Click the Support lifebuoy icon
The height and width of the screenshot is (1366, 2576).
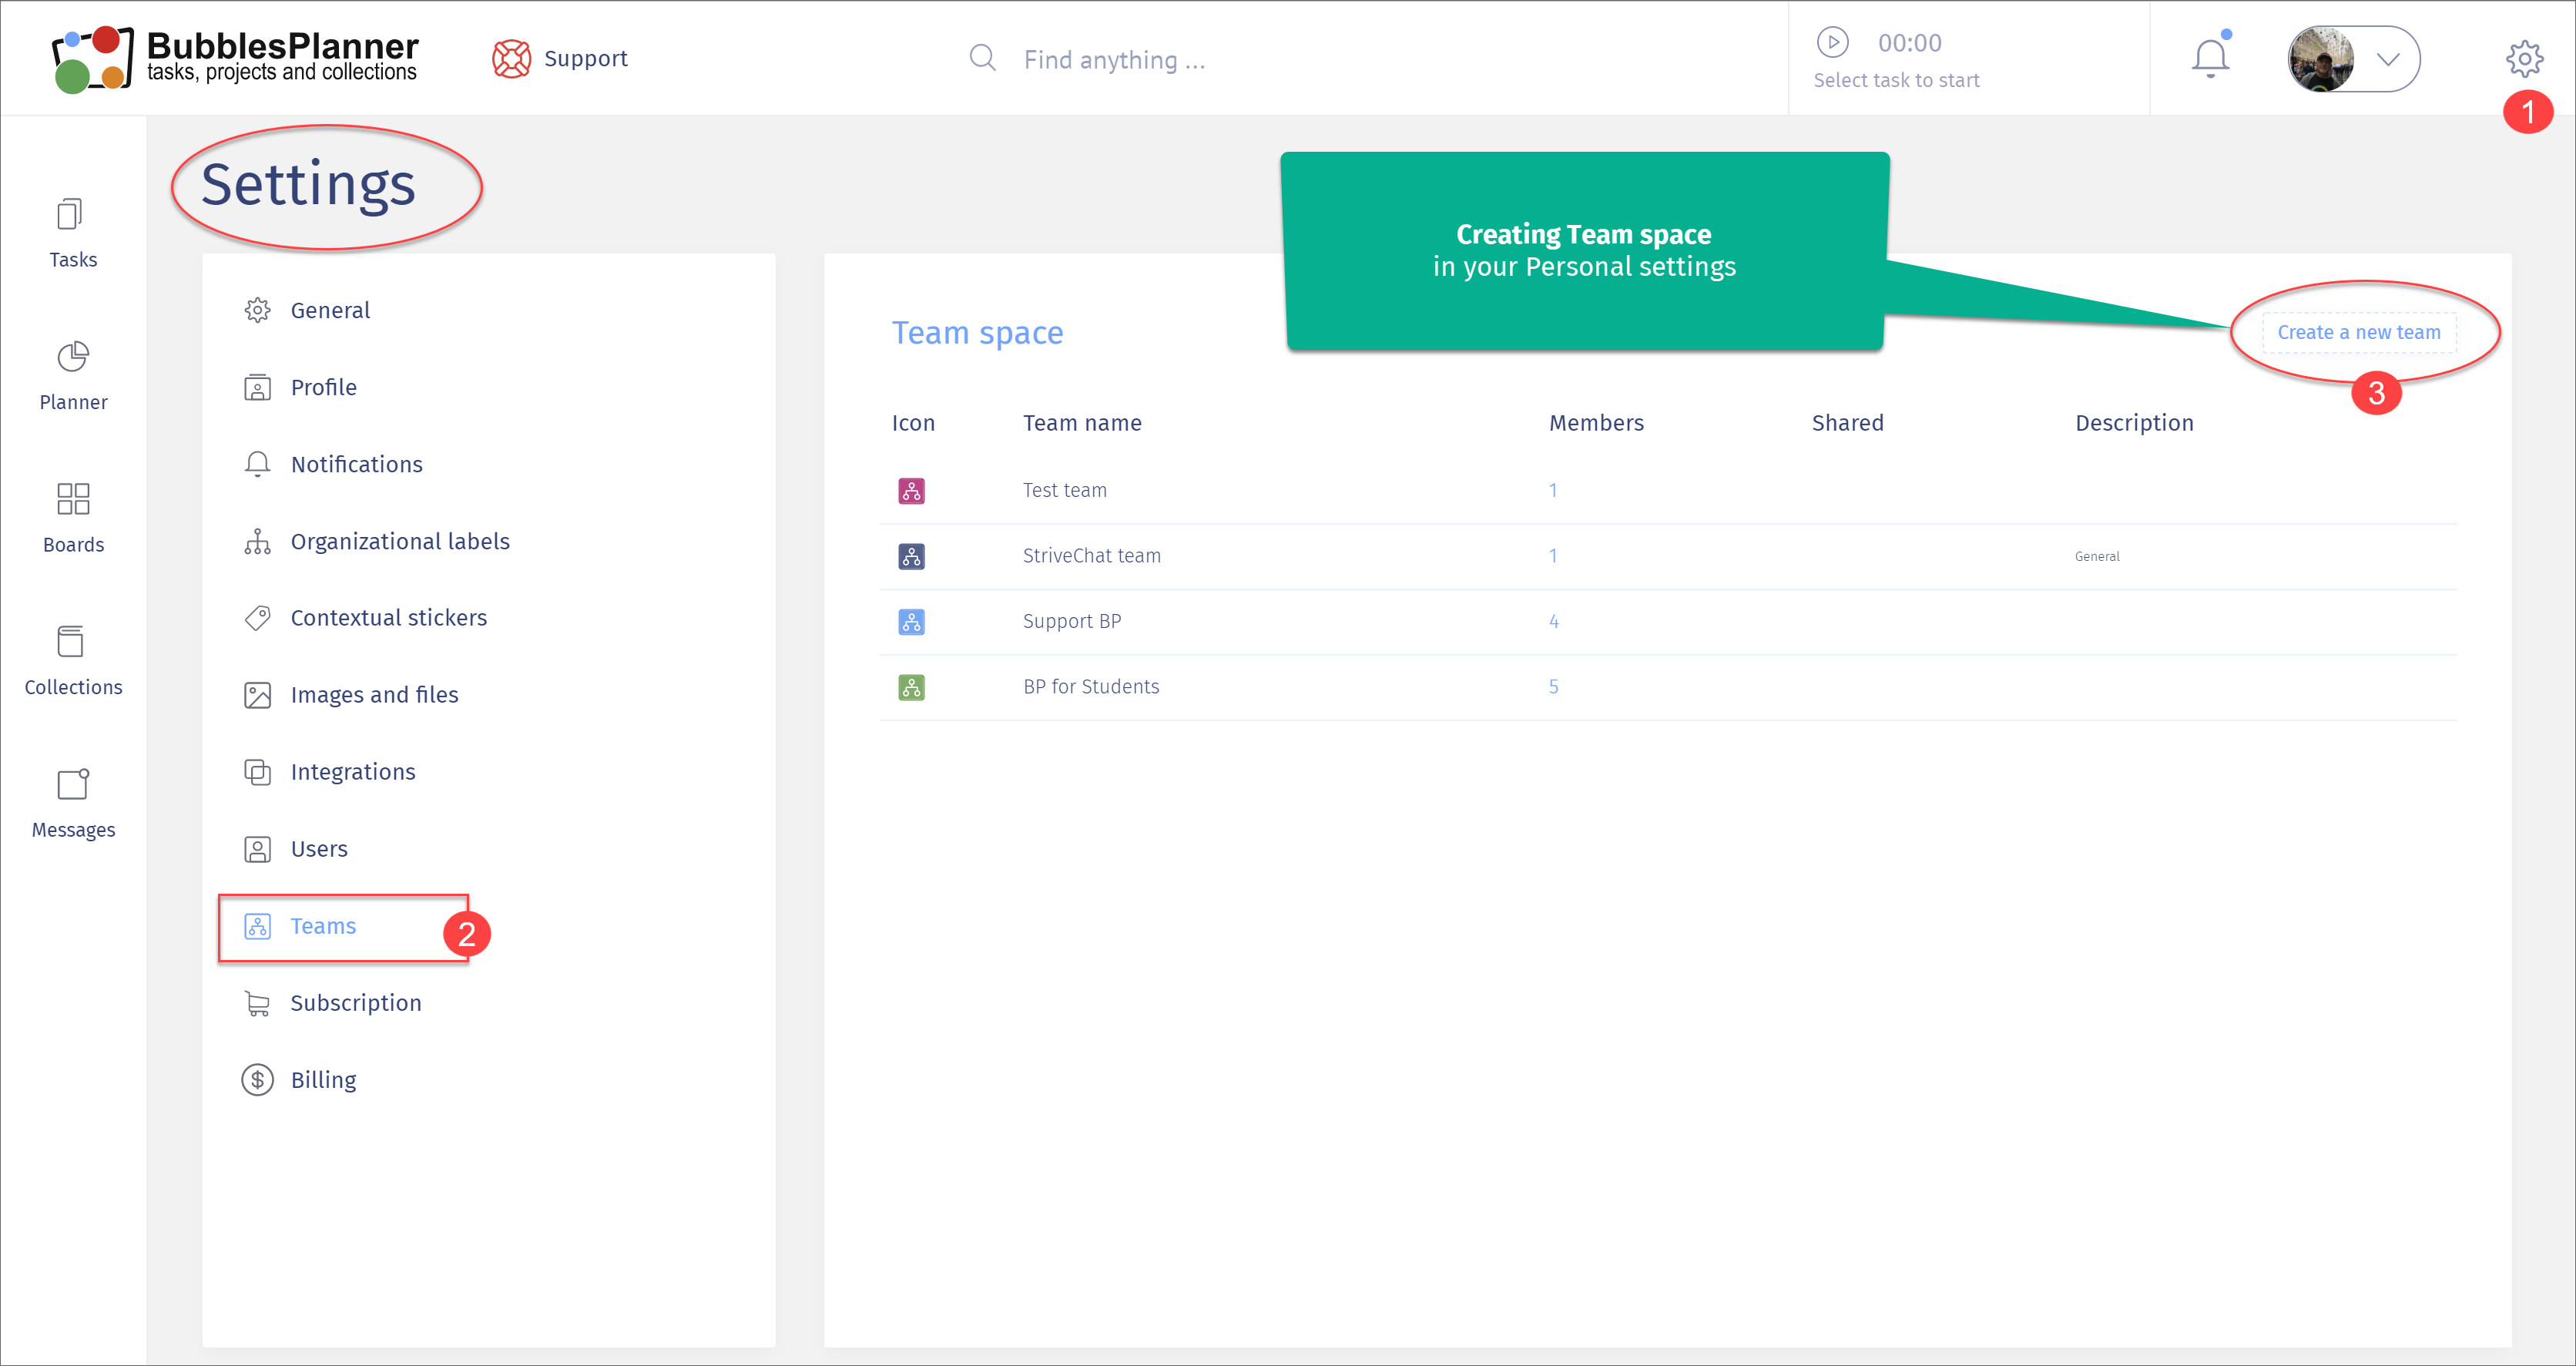tap(511, 58)
